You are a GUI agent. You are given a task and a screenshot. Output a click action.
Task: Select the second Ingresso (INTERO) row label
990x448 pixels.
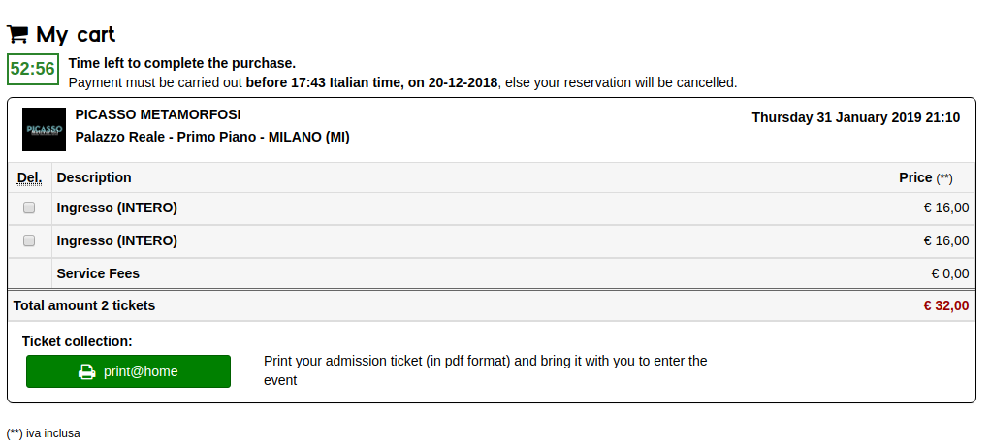point(116,240)
